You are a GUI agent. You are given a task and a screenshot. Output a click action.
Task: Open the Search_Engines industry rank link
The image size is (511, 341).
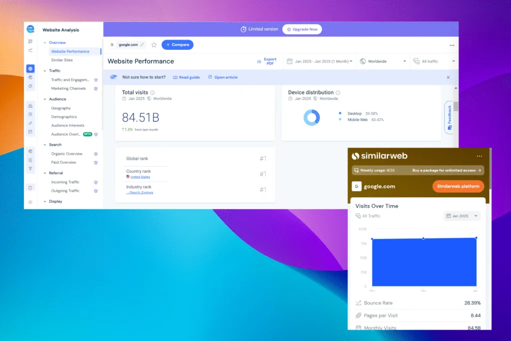pyautogui.click(x=140, y=193)
